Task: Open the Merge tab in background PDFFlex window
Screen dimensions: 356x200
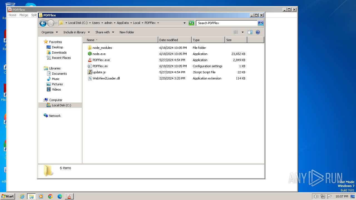Action: [24, 15]
